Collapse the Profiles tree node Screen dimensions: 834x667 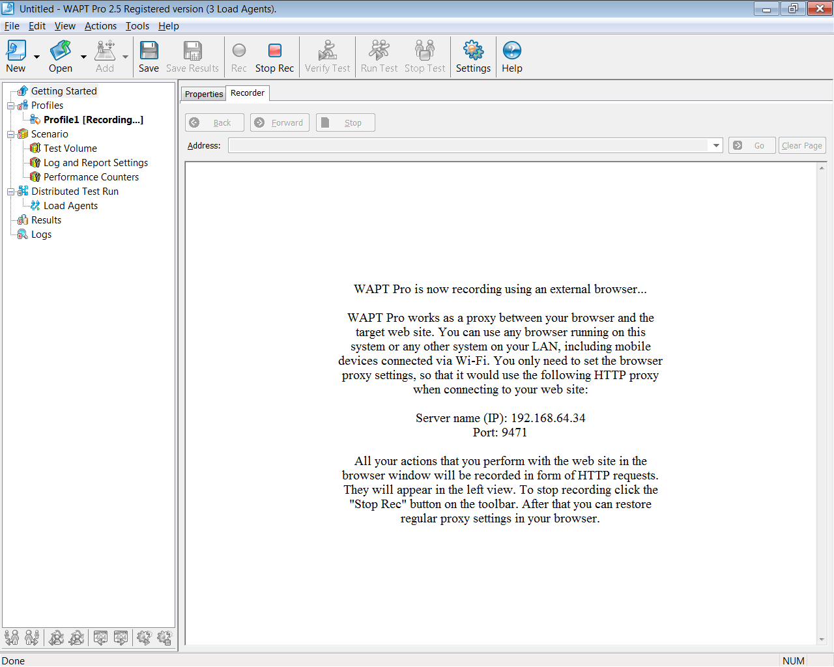click(x=10, y=106)
